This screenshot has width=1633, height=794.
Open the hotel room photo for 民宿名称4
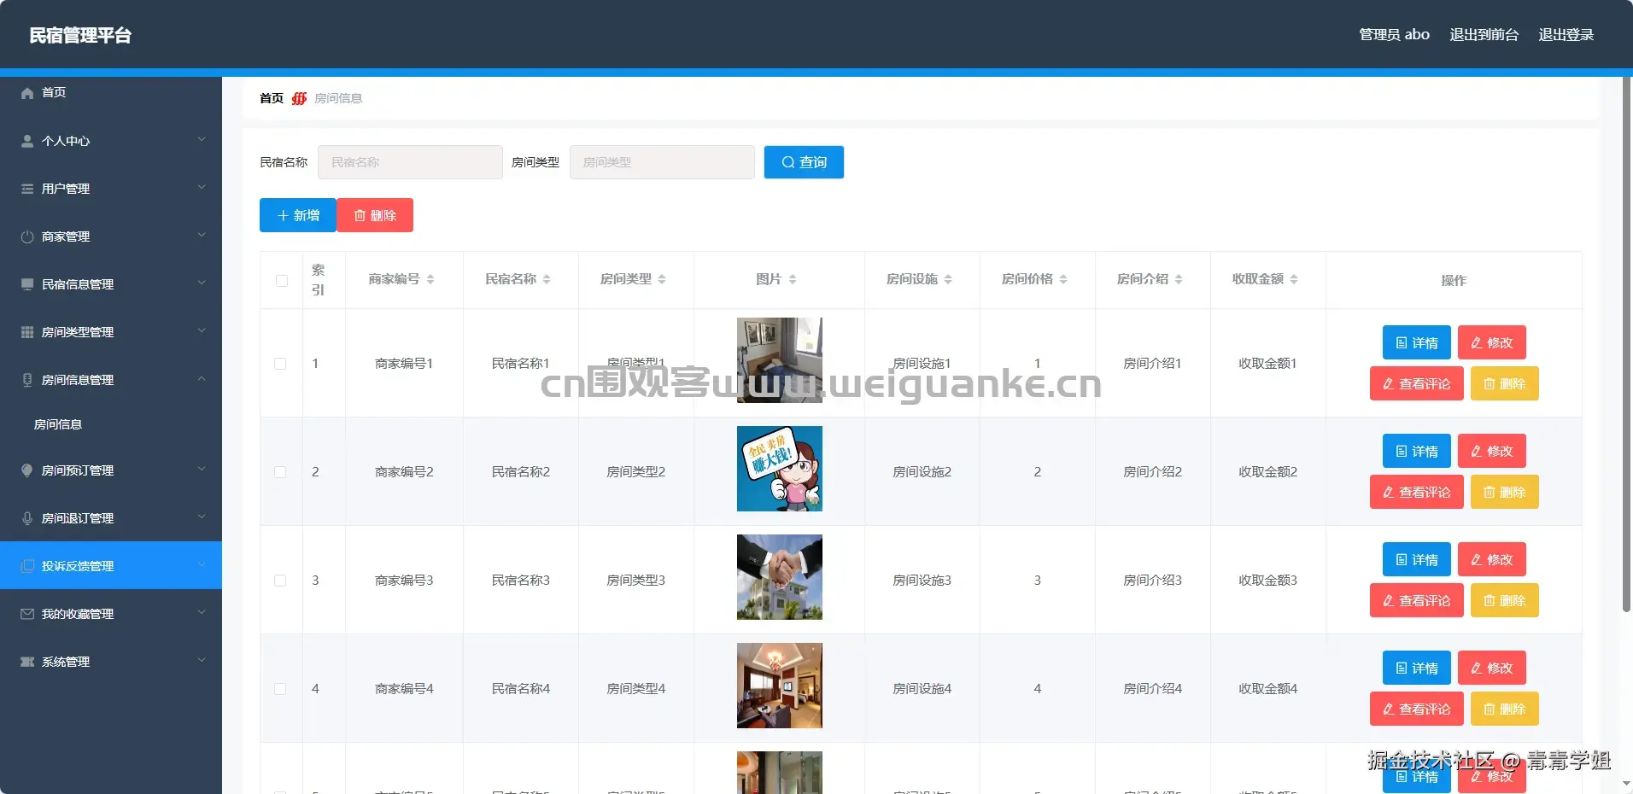pyautogui.click(x=780, y=686)
